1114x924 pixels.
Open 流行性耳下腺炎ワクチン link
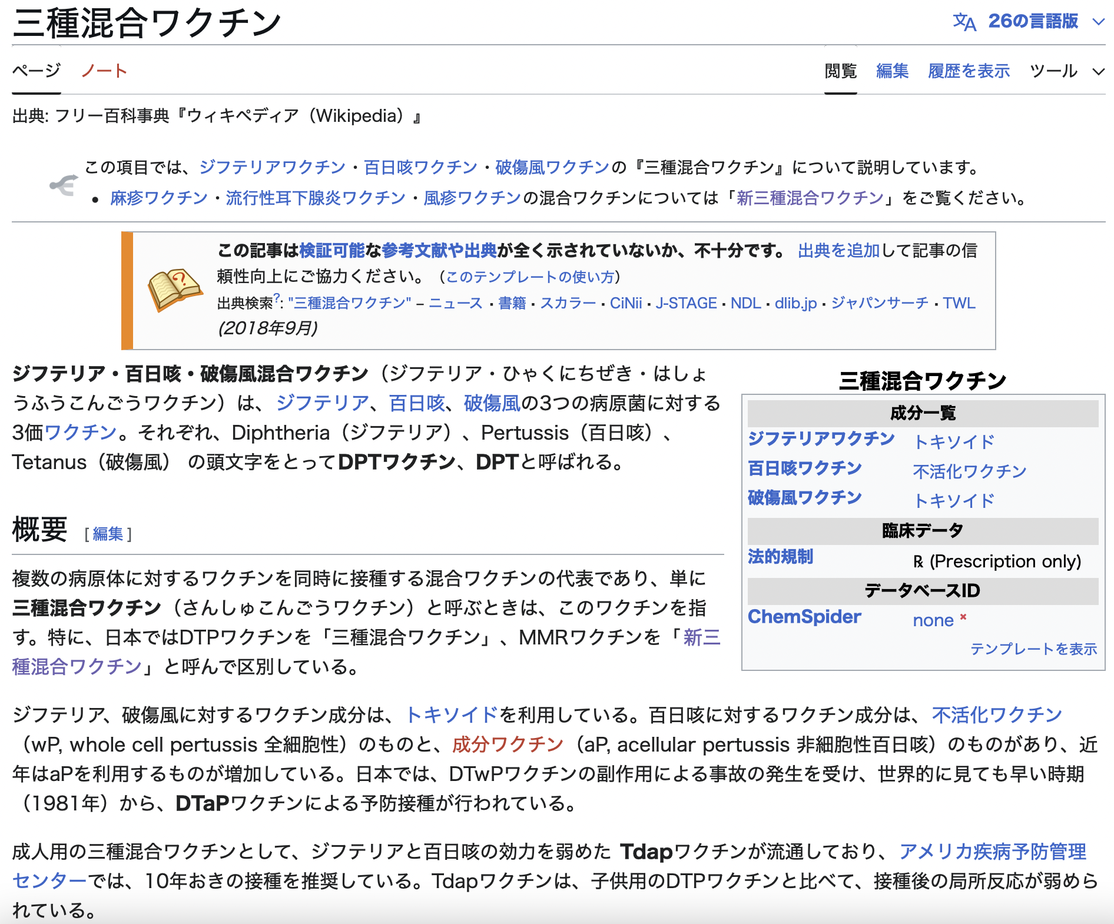316,198
